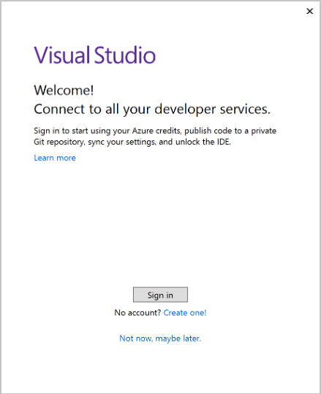Image resolution: width=321 pixels, height=394 pixels.
Task: Follow the Create one! account link
Action: click(185, 313)
